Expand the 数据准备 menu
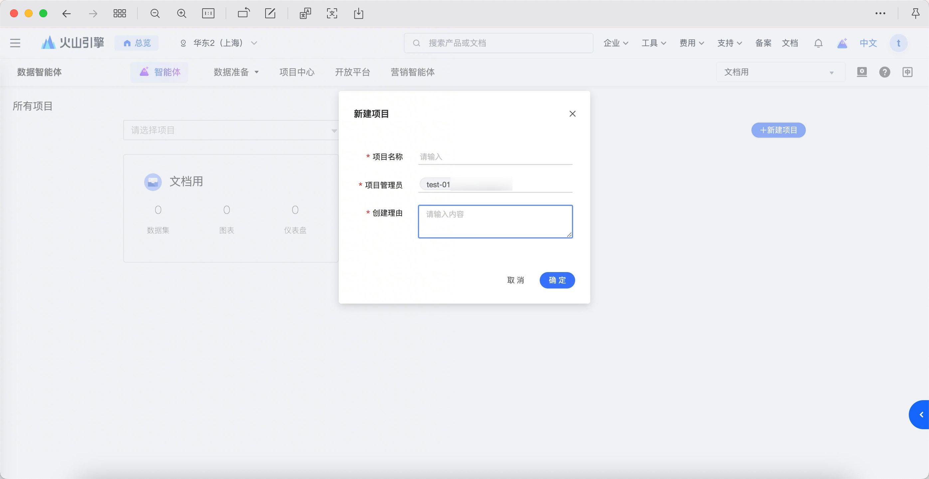Viewport: 929px width, 479px height. pos(236,72)
